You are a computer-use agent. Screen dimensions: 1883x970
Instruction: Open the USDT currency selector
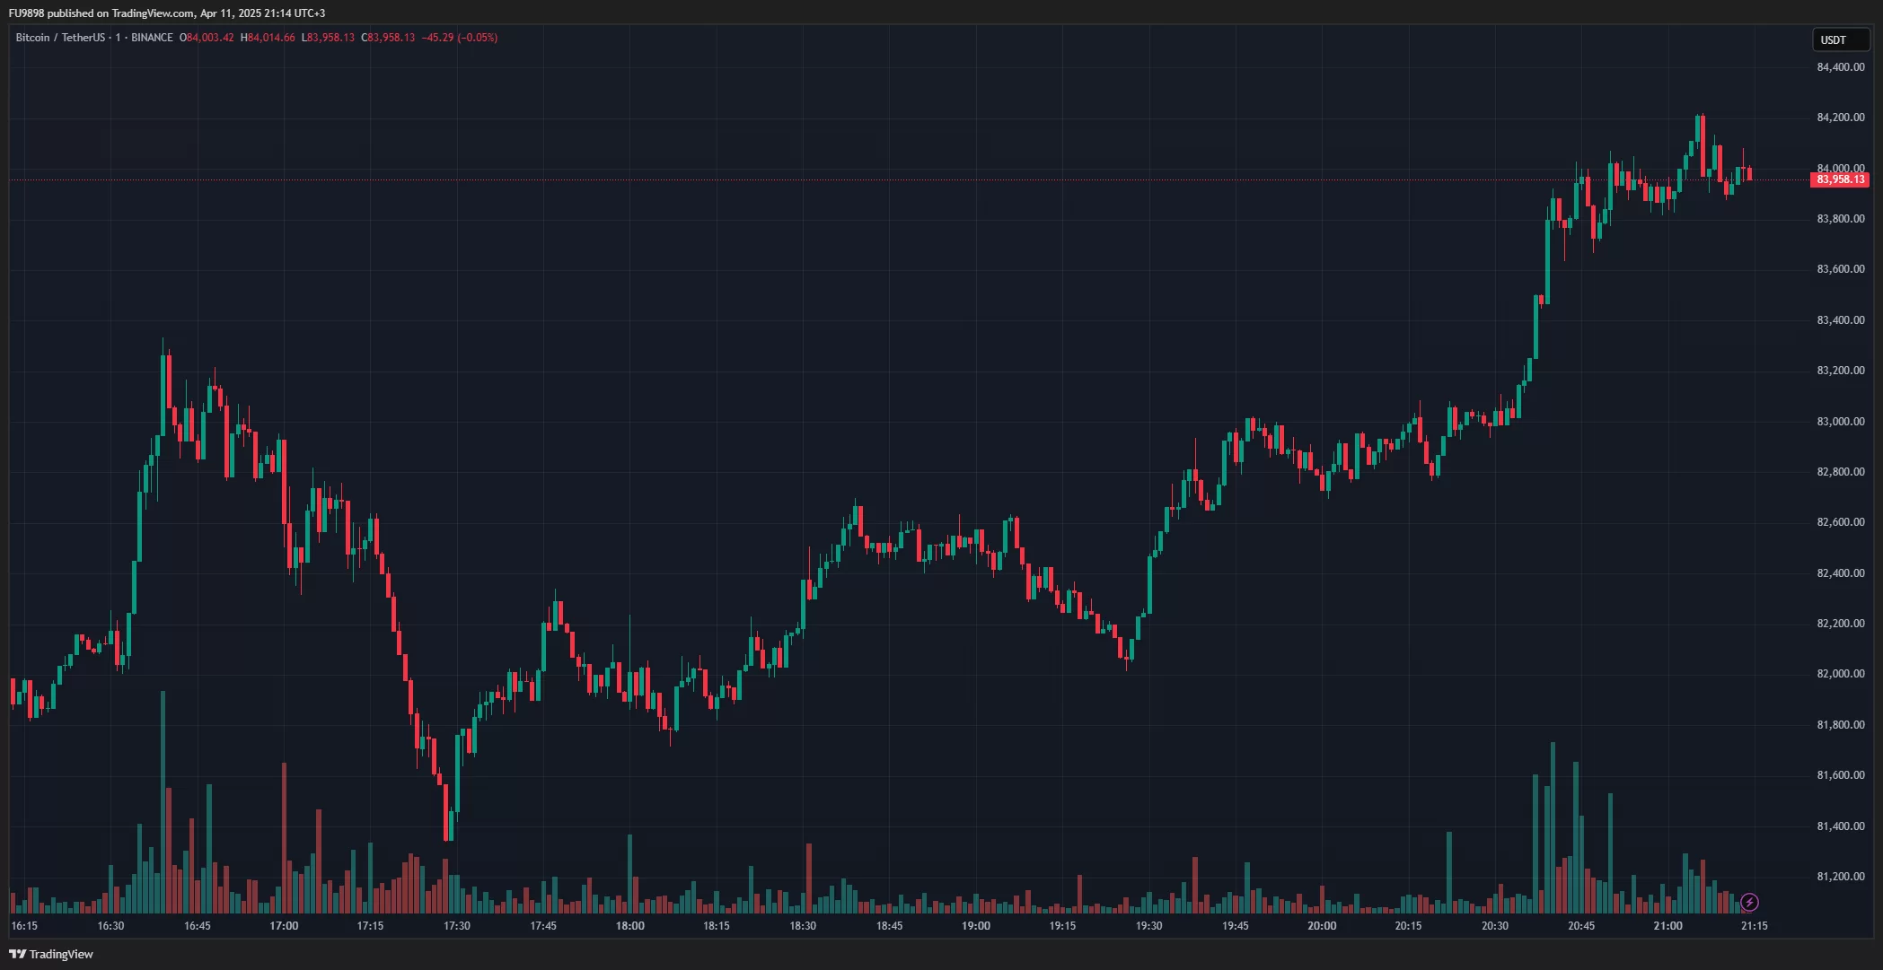[x=1839, y=39]
